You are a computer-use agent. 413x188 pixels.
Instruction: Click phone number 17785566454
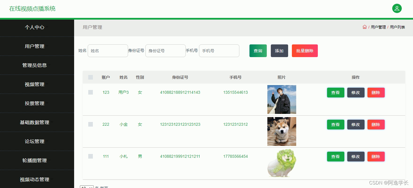pyautogui.click(x=236, y=156)
